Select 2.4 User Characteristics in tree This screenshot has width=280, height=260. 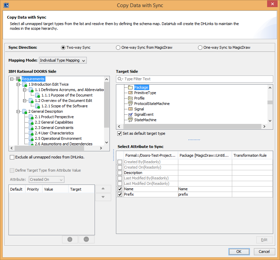54,133
